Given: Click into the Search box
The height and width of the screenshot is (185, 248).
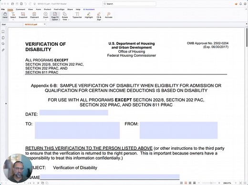Looking at the screenshot, I should (129, 4).
